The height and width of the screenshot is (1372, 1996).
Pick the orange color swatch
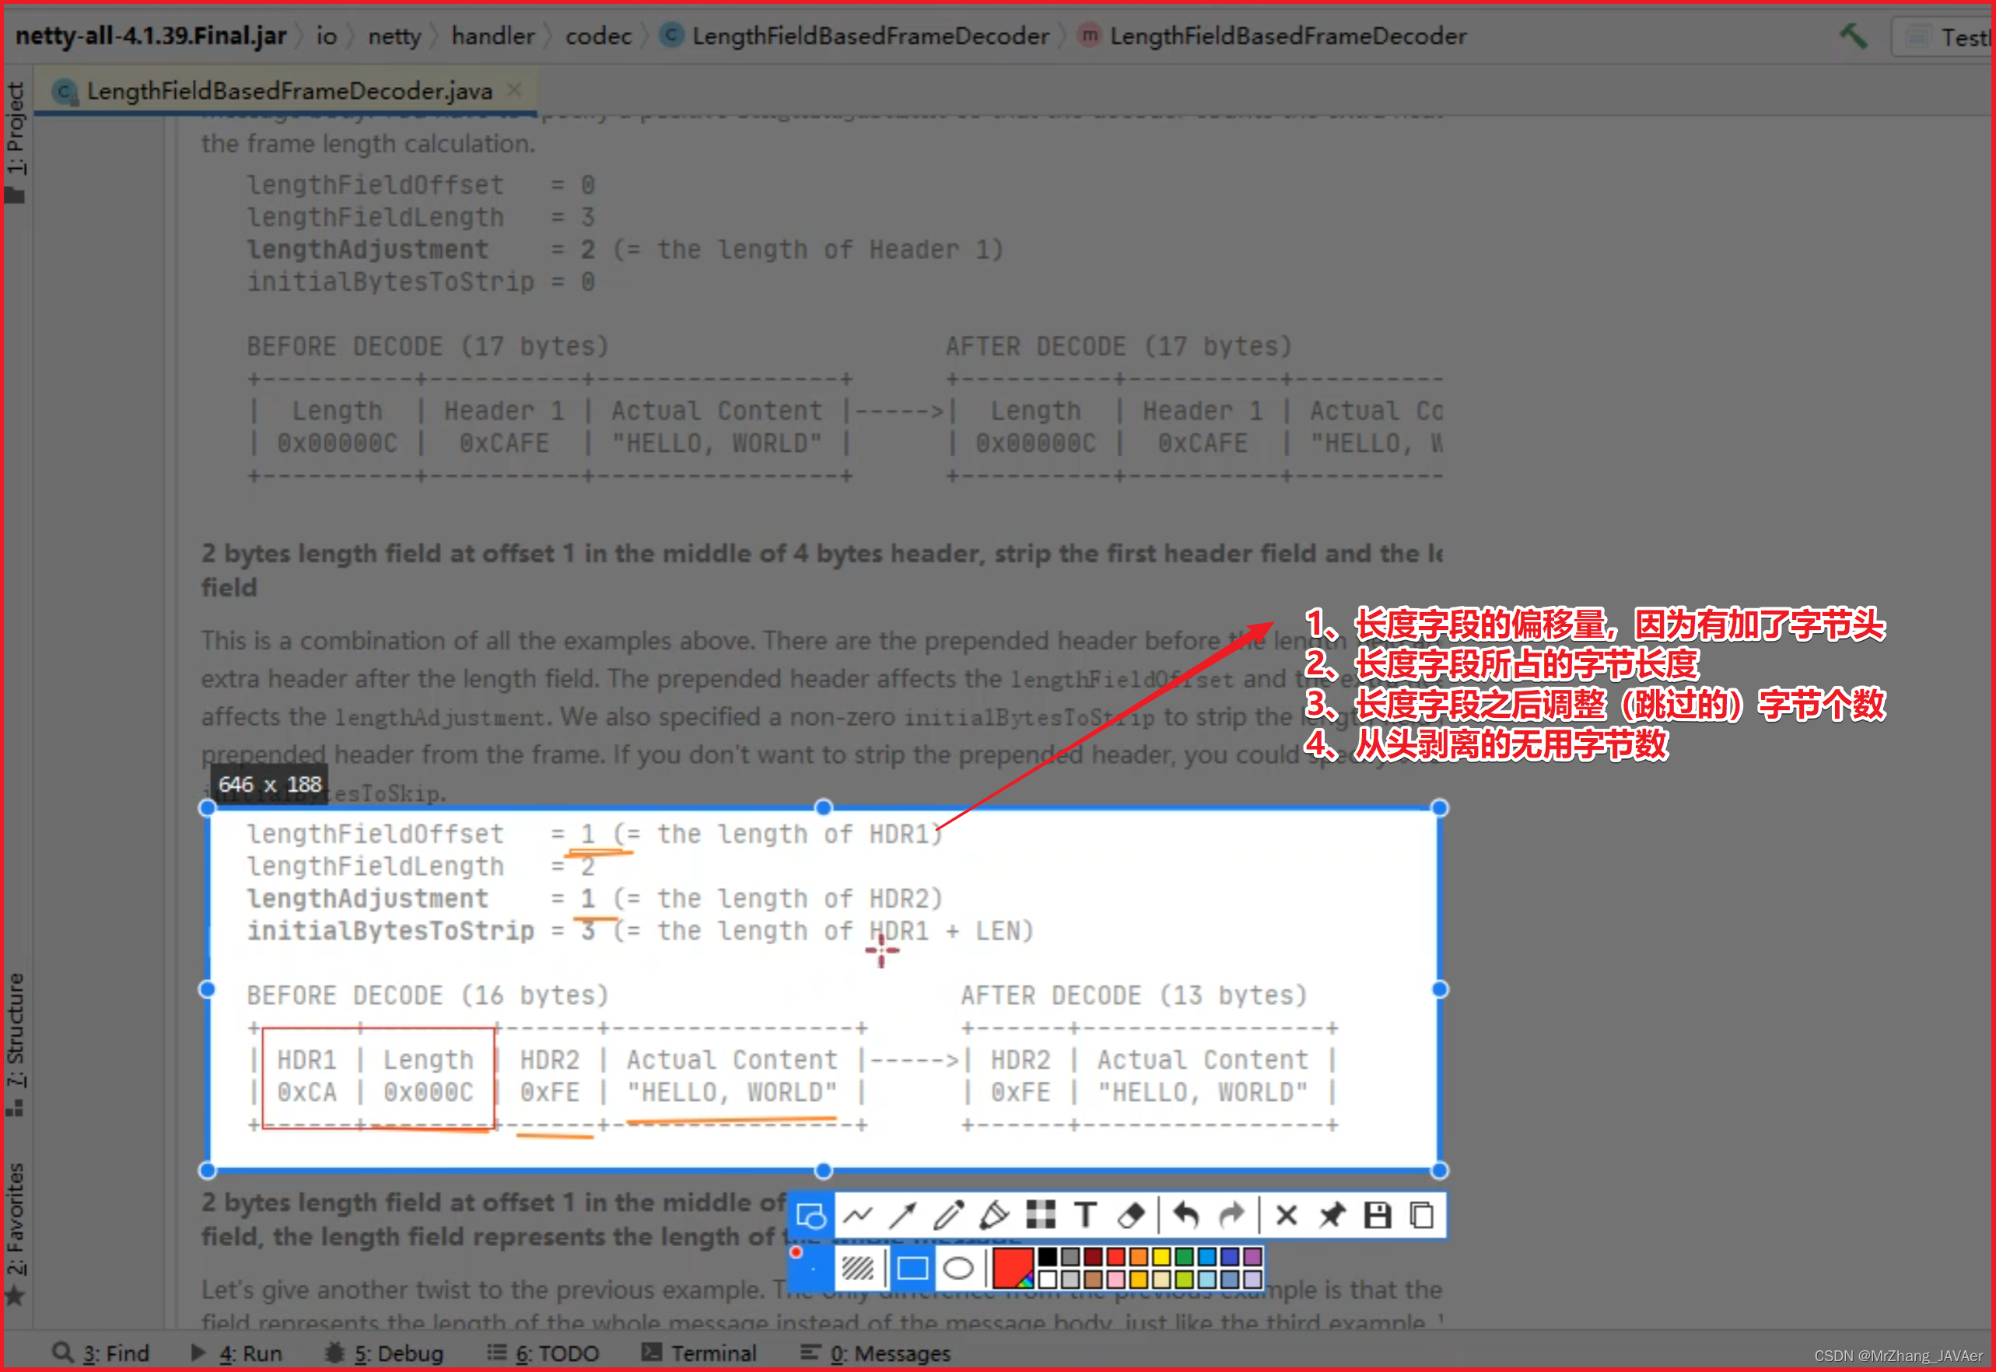(1138, 1257)
